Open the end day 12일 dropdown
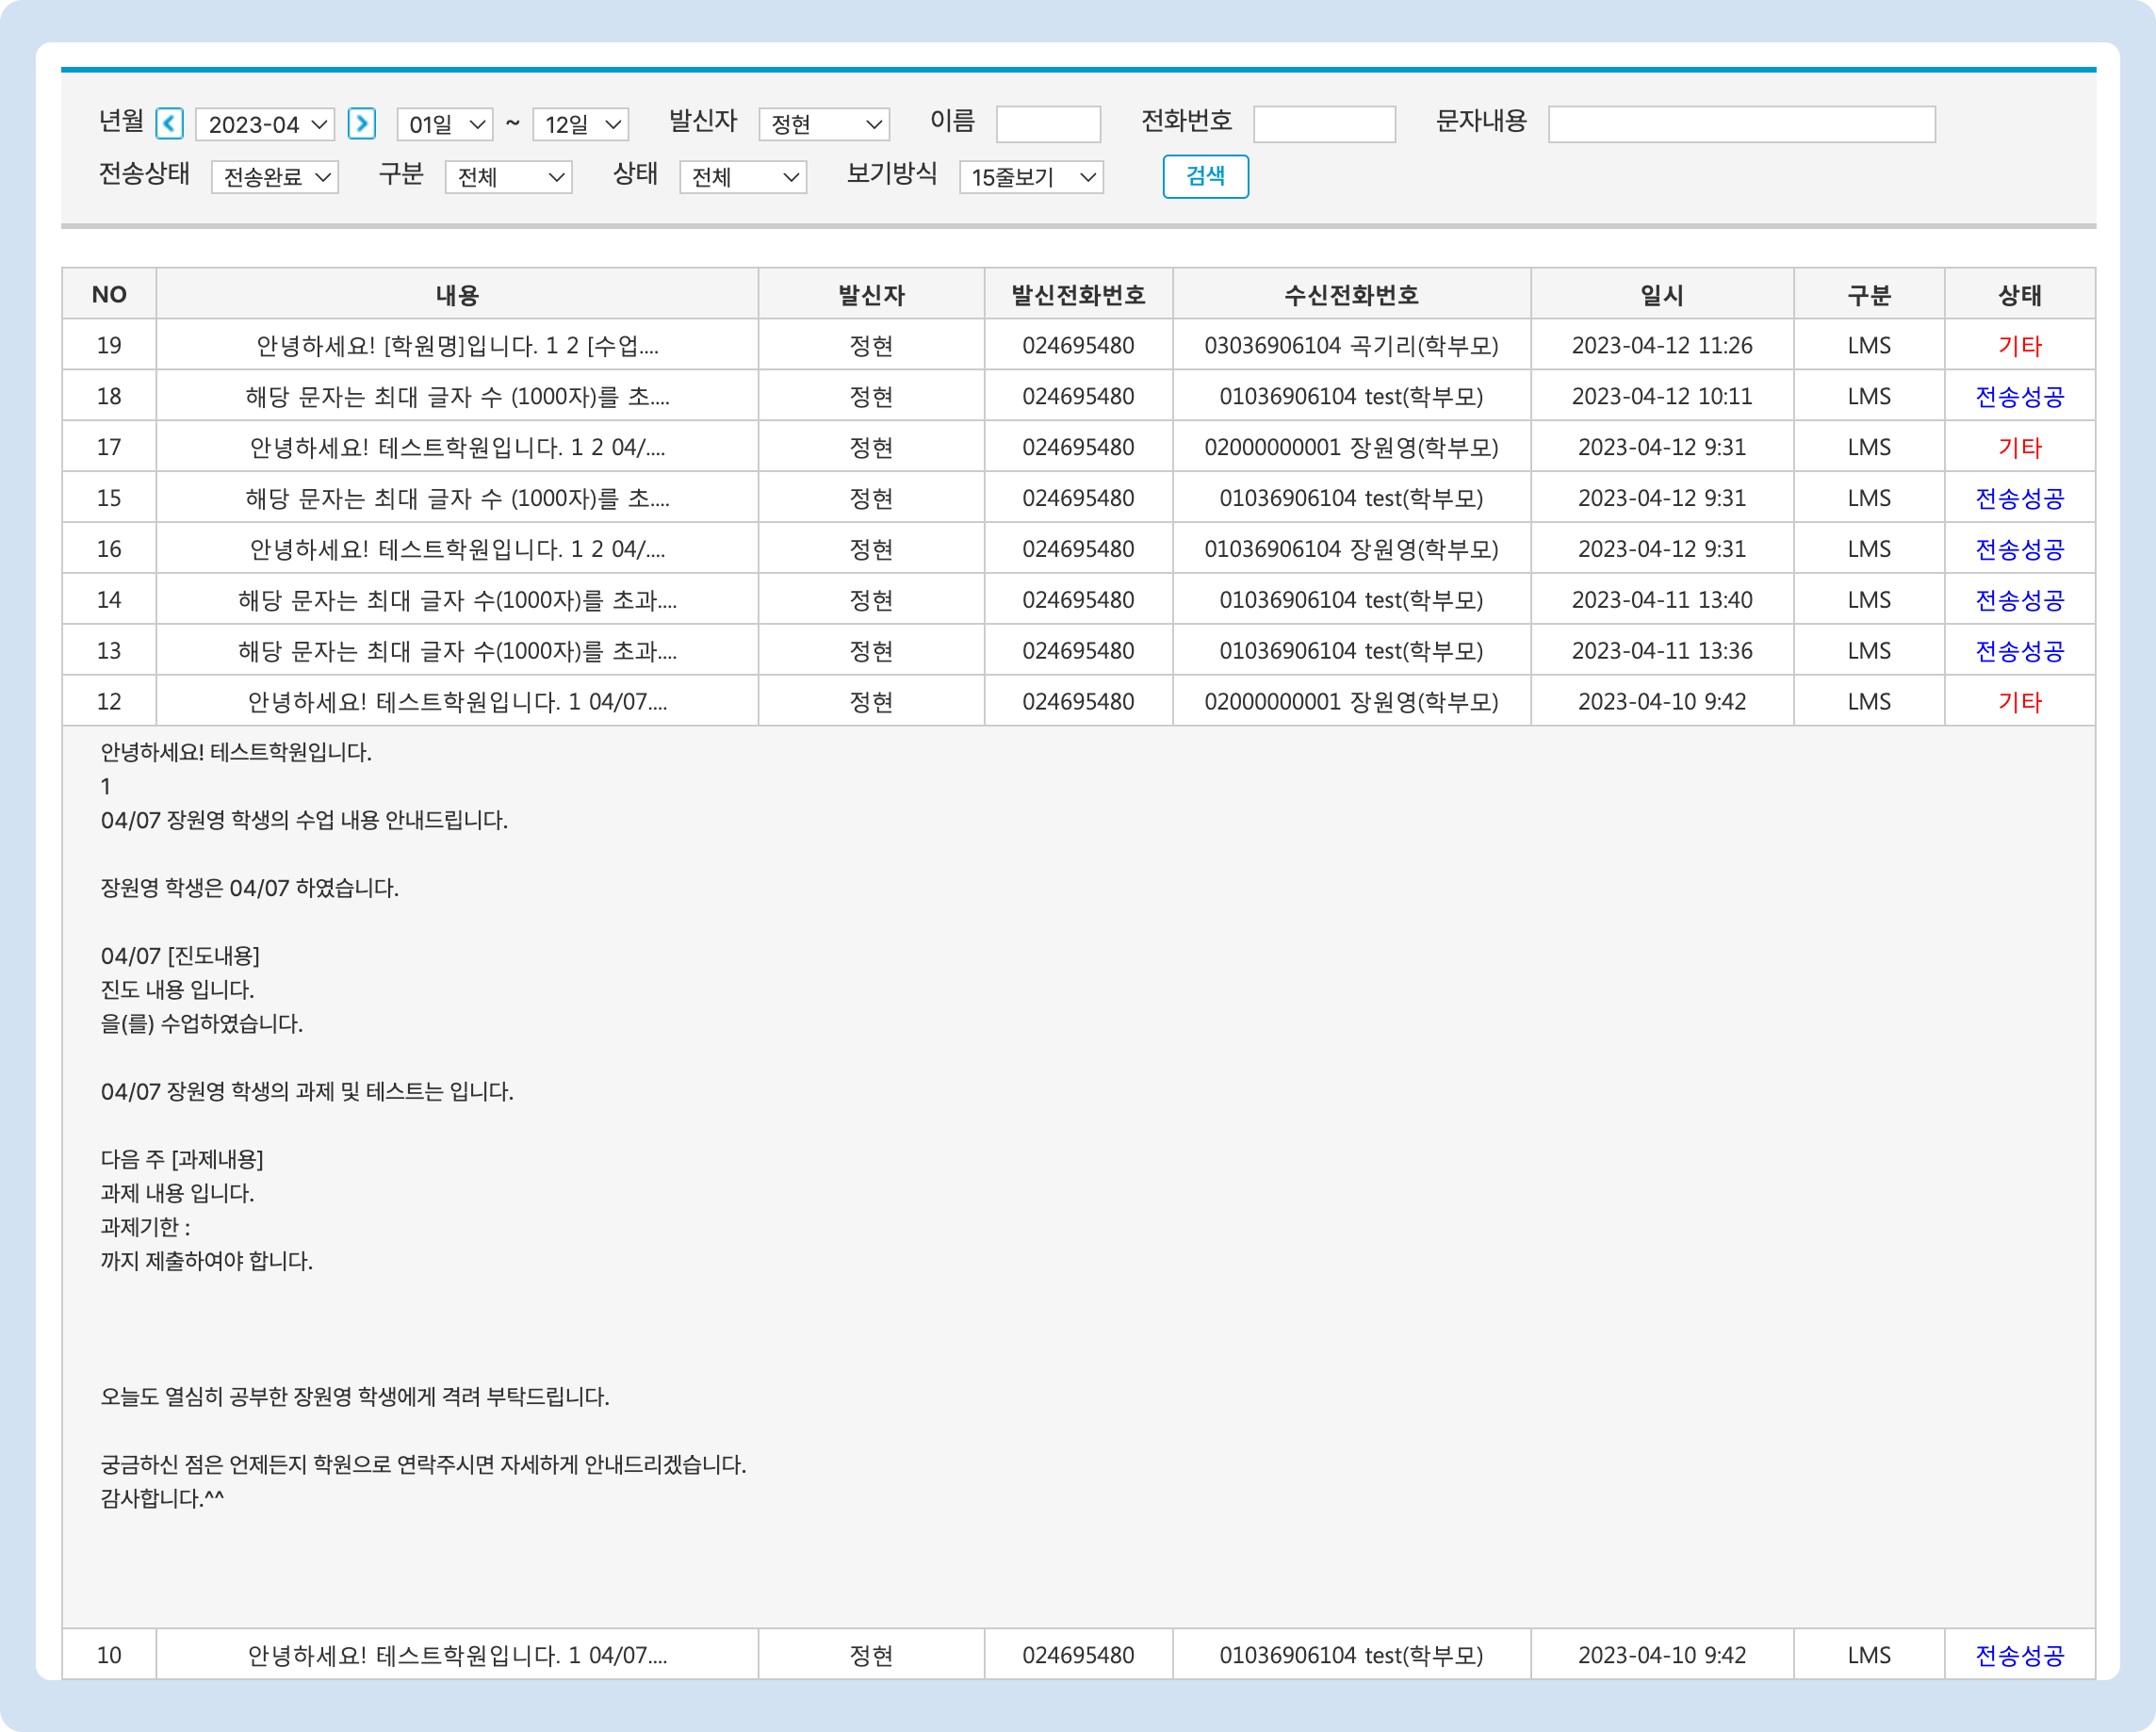This screenshot has height=1732, width=2156. (x=581, y=125)
